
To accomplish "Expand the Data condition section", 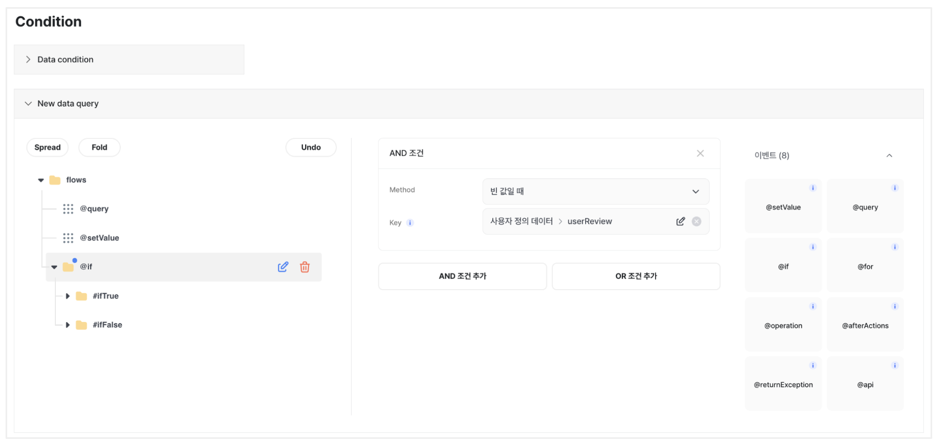I will (129, 59).
